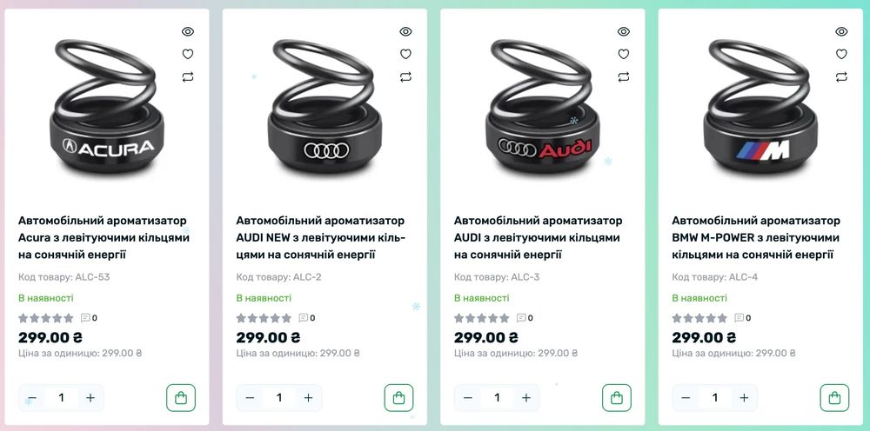The height and width of the screenshot is (431, 870).
Task: Decrease quantity of BMW M-POWER freshener
Action: click(686, 398)
